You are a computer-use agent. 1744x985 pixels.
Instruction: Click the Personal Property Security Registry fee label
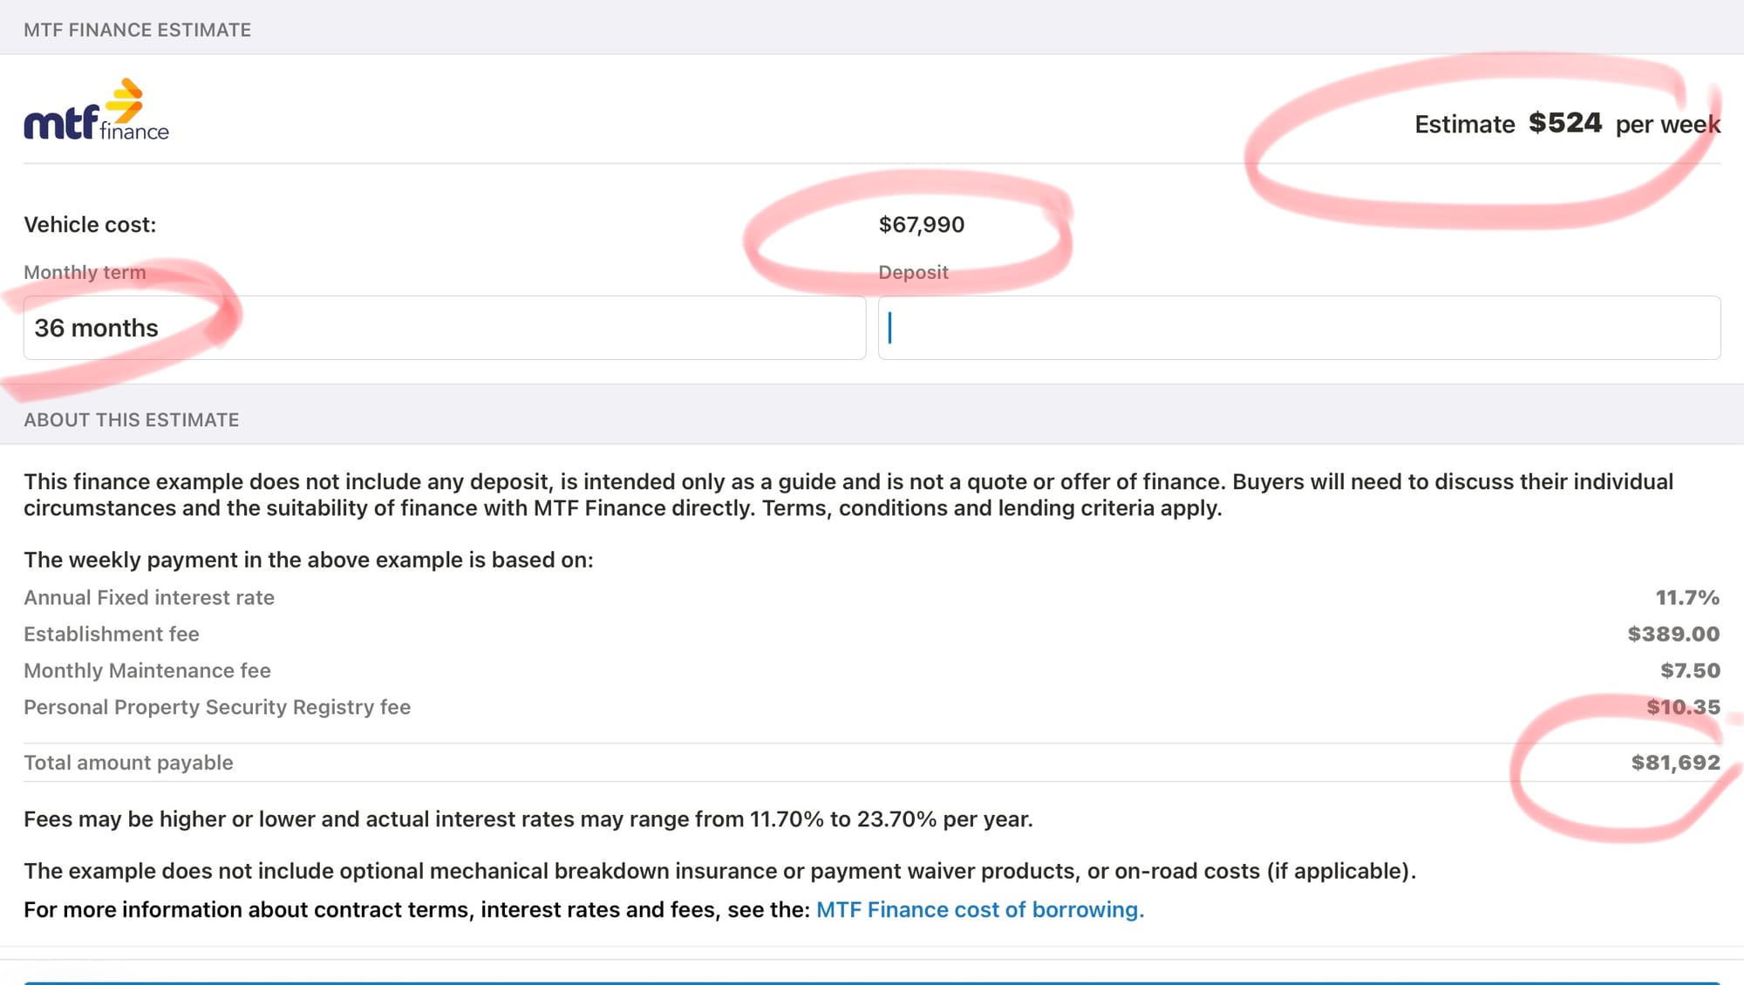[x=217, y=708]
